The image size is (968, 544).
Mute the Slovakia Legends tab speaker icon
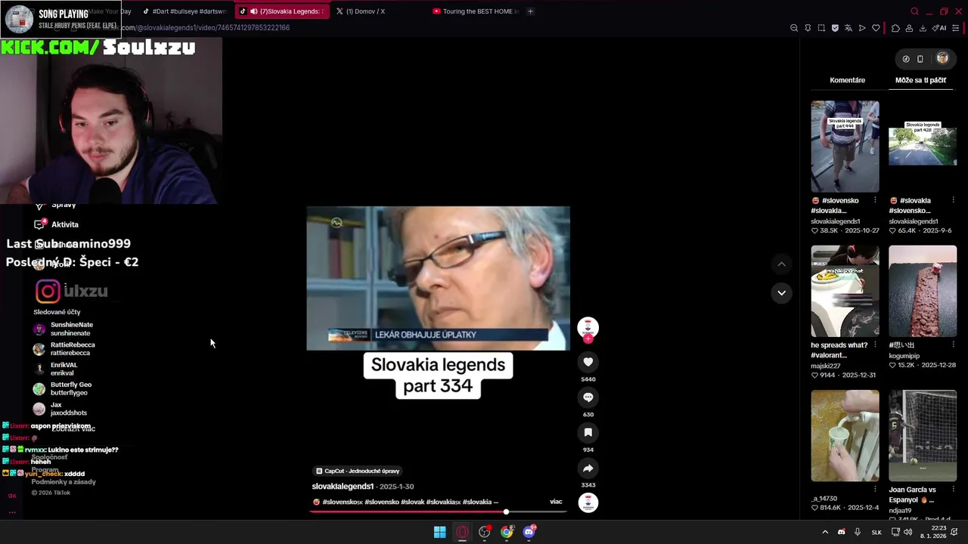coord(253,11)
